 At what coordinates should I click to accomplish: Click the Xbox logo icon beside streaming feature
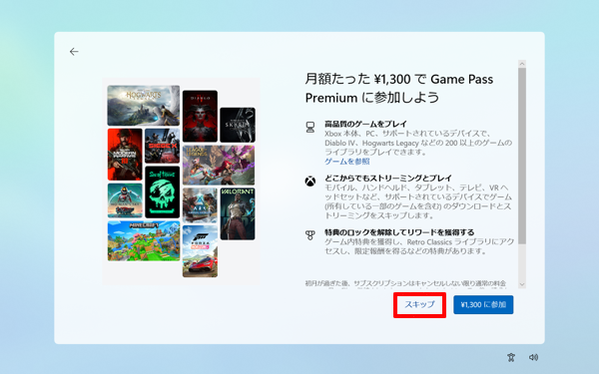(310, 182)
